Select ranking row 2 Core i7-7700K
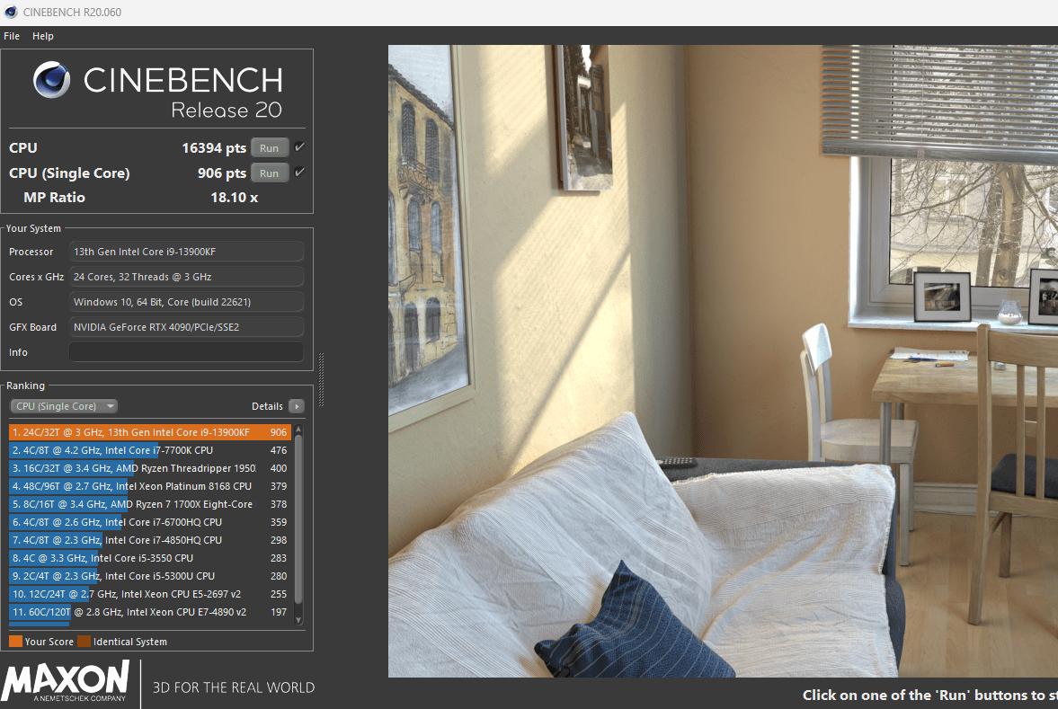This screenshot has width=1058, height=709. click(x=150, y=450)
